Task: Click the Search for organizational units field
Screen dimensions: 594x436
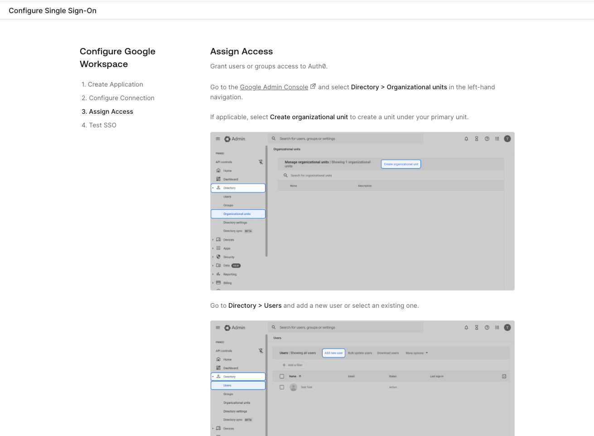Action: pos(391,175)
